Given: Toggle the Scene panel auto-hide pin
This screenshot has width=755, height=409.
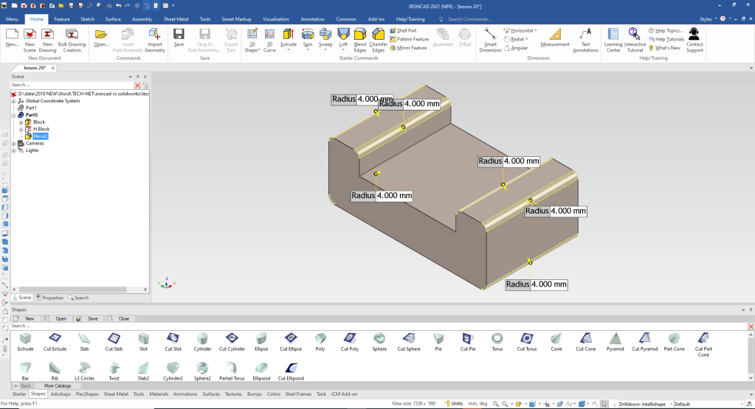Looking at the screenshot, I should [138, 76].
